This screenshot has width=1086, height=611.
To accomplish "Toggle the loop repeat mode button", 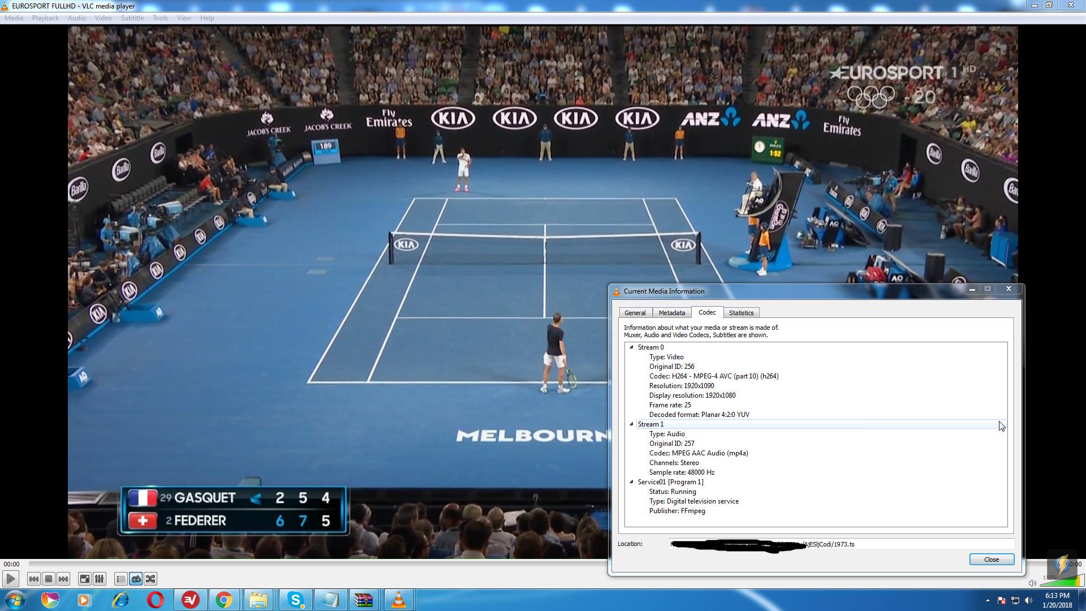I will [136, 579].
